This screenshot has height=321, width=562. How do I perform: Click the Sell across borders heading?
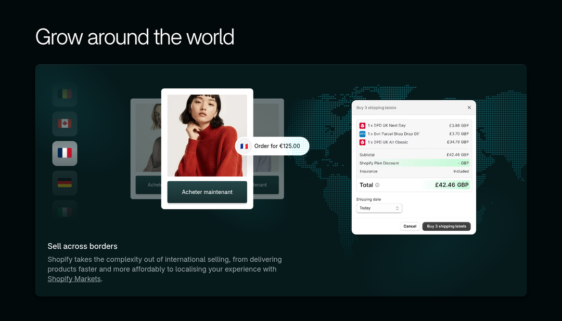[x=82, y=246]
